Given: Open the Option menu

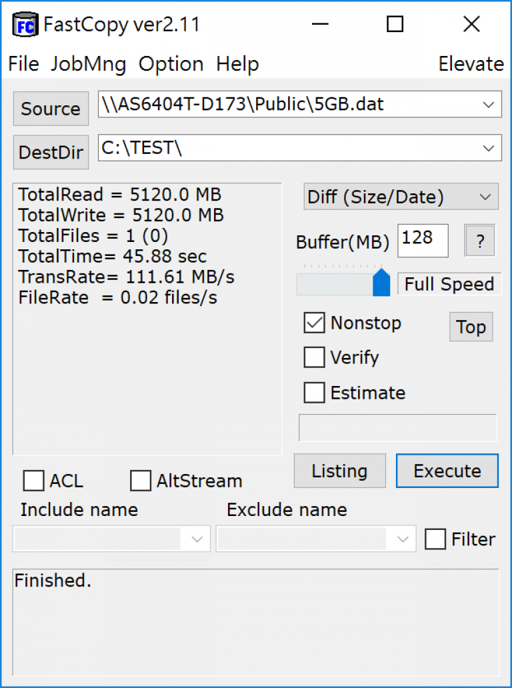Looking at the screenshot, I should (x=171, y=64).
